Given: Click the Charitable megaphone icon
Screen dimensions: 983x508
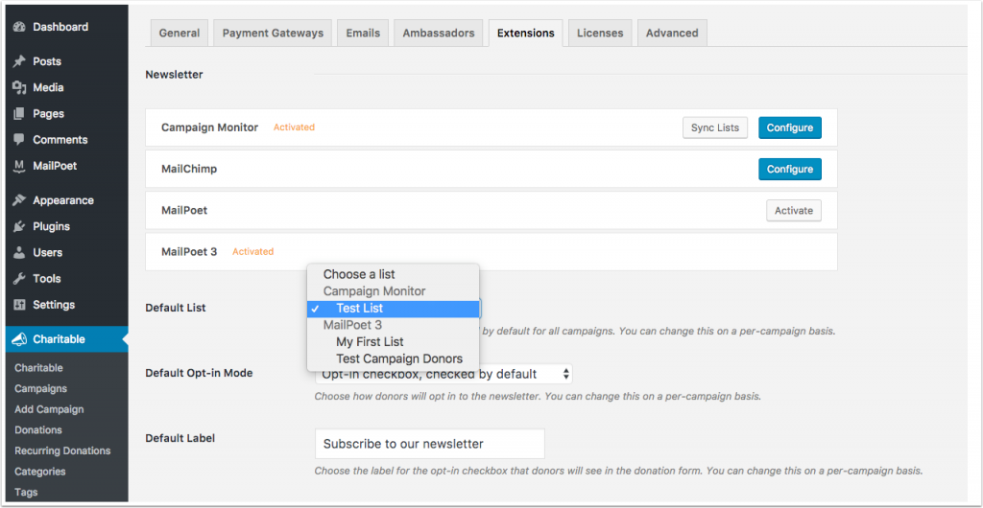Looking at the screenshot, I should tap(19, 339).
